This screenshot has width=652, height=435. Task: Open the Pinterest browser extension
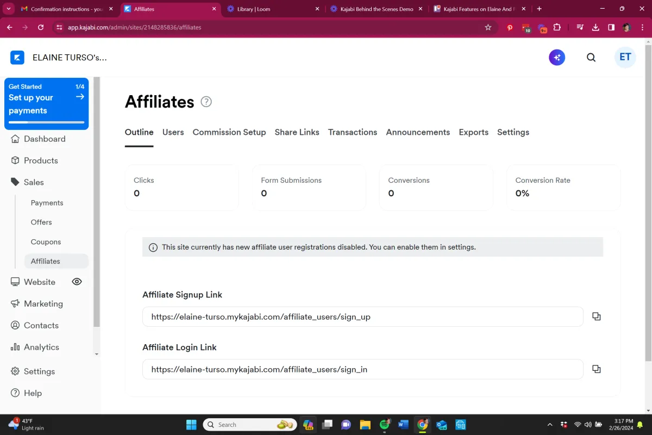click(510, 27)
